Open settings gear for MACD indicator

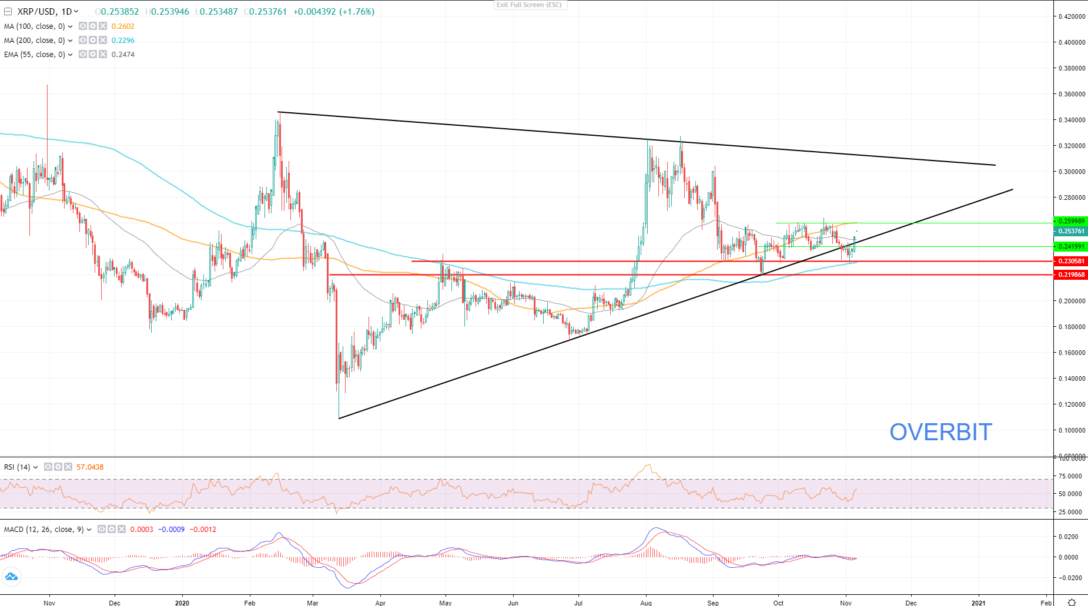(112, 530)
